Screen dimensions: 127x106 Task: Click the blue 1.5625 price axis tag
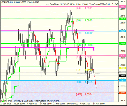pyautogui.click(x=122, y=80)
